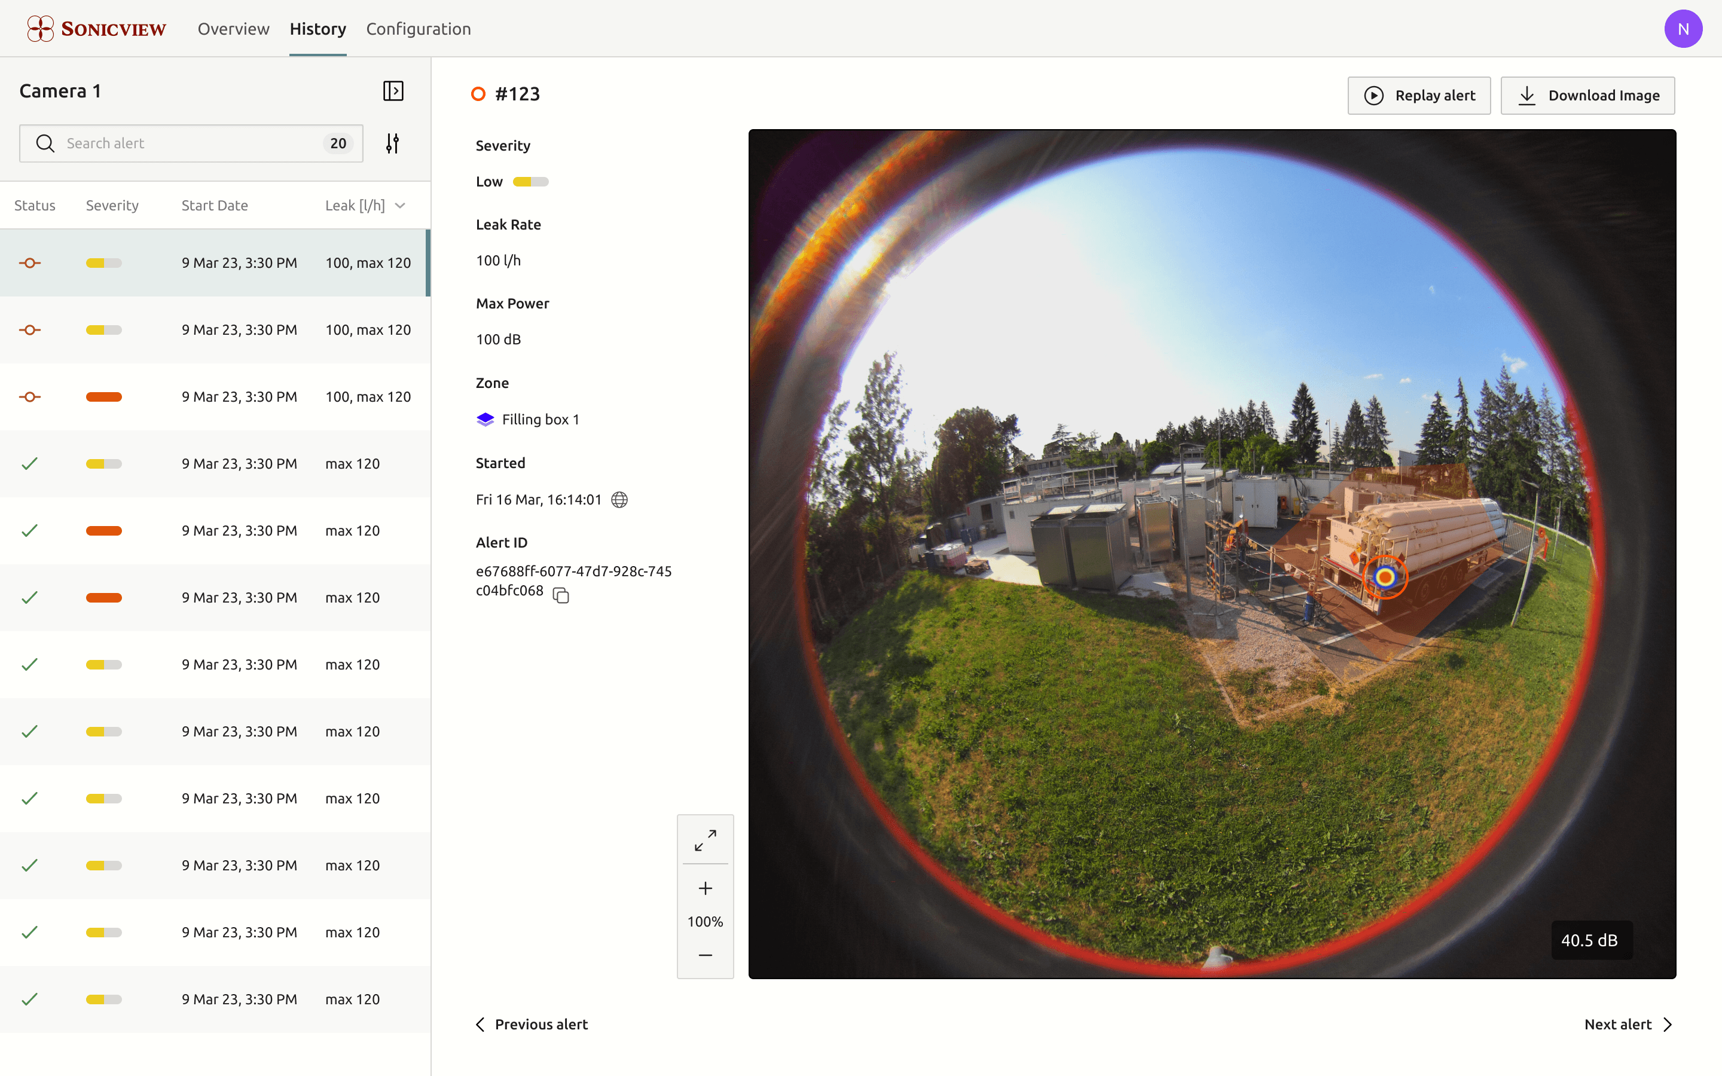Switch to the Overview tab
1722x1076 pixels.
[233, 29]
